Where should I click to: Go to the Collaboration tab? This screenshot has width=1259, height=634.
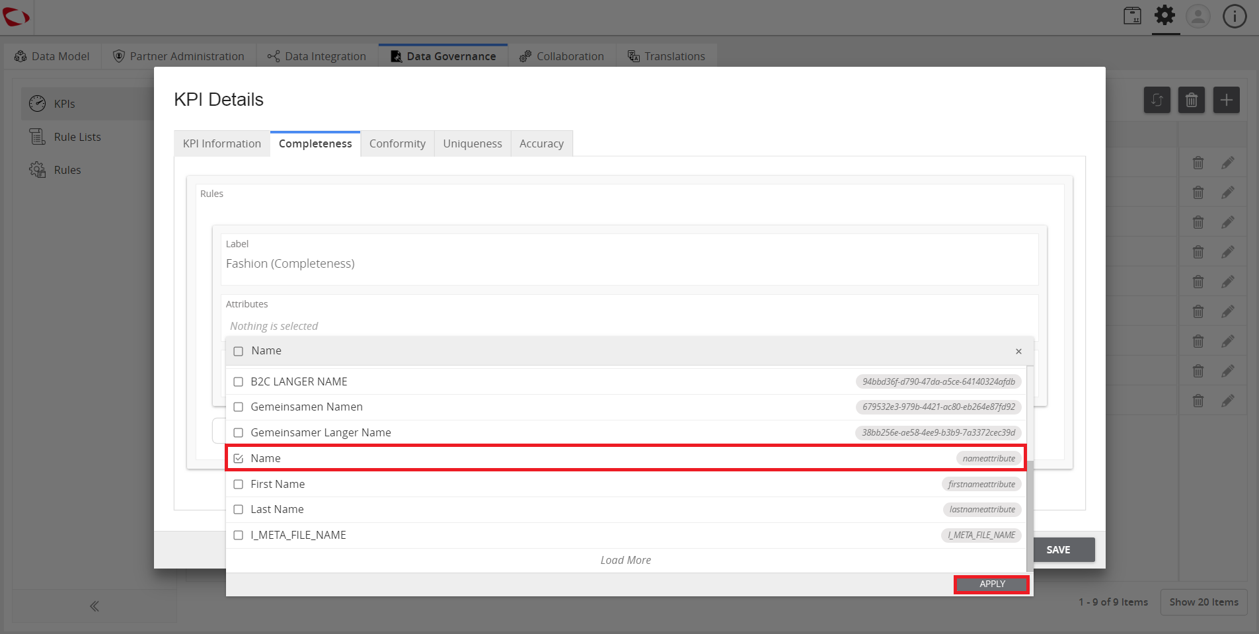[x=562, y=56]
